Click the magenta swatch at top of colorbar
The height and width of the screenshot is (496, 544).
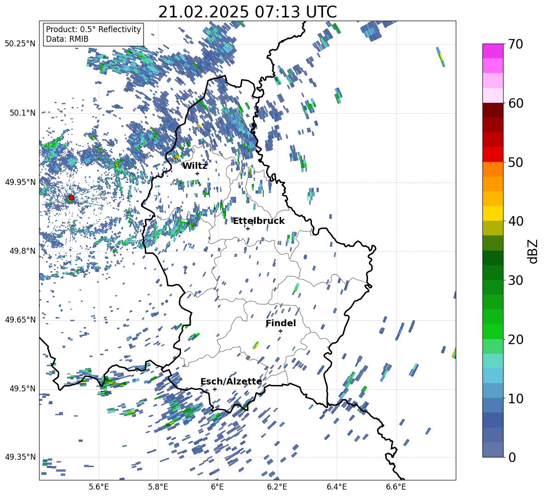point(493,51)
